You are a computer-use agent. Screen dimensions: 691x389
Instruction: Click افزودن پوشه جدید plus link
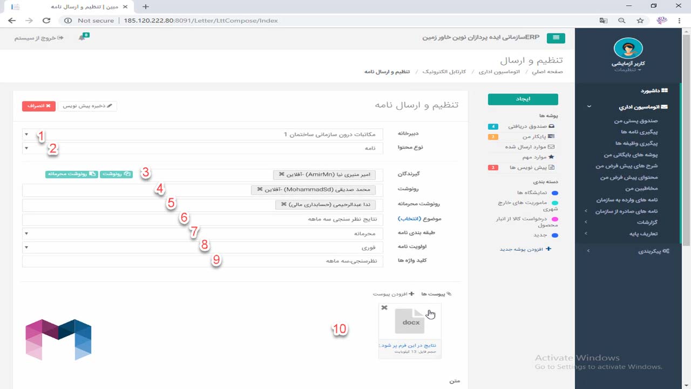525,249
